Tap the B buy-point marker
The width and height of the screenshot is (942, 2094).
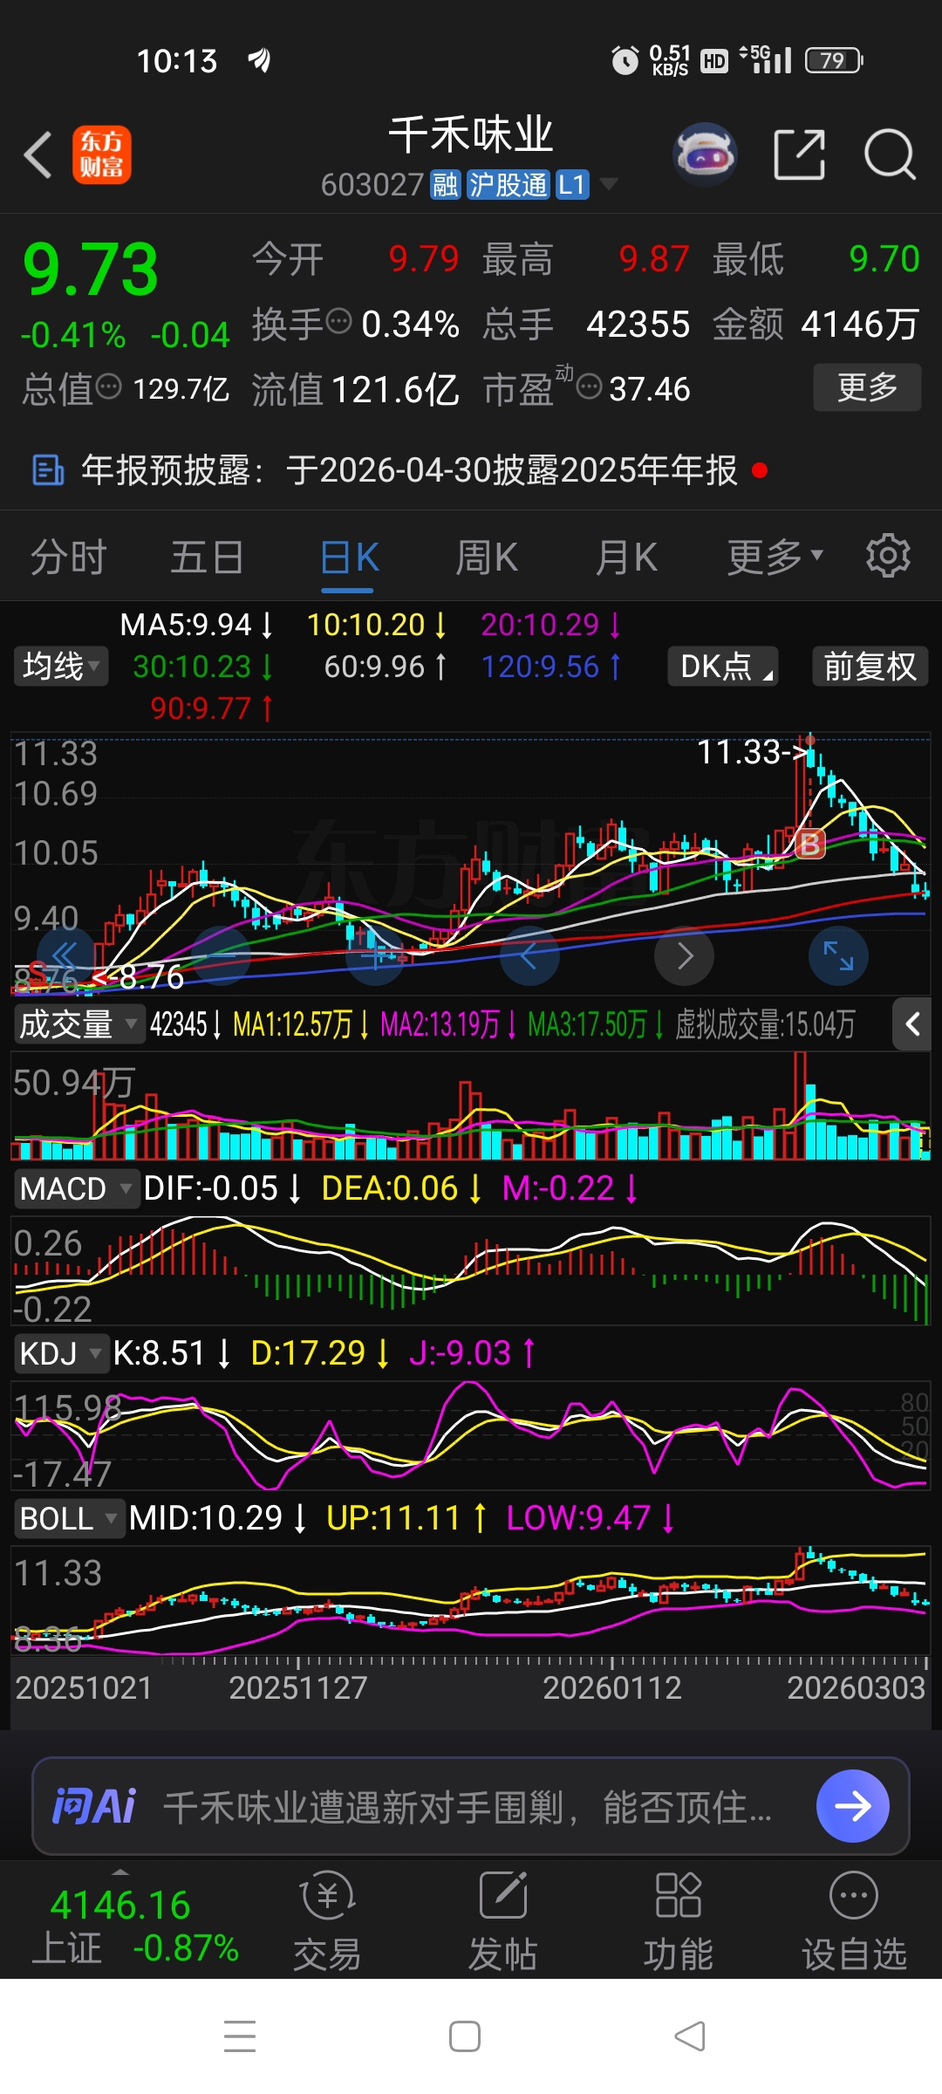(810, 844)
